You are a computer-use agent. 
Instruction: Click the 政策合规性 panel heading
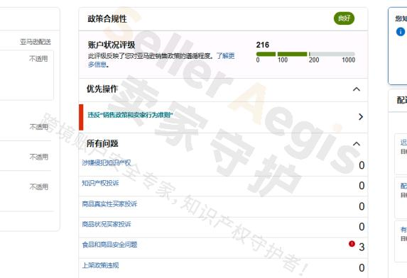[107, 18]
